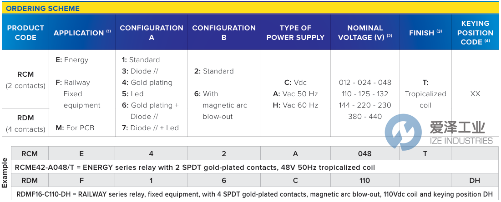
Task: Select the 'C: Vdc' power supply entry
Action: pyautogui.click(x=295, y=83)
